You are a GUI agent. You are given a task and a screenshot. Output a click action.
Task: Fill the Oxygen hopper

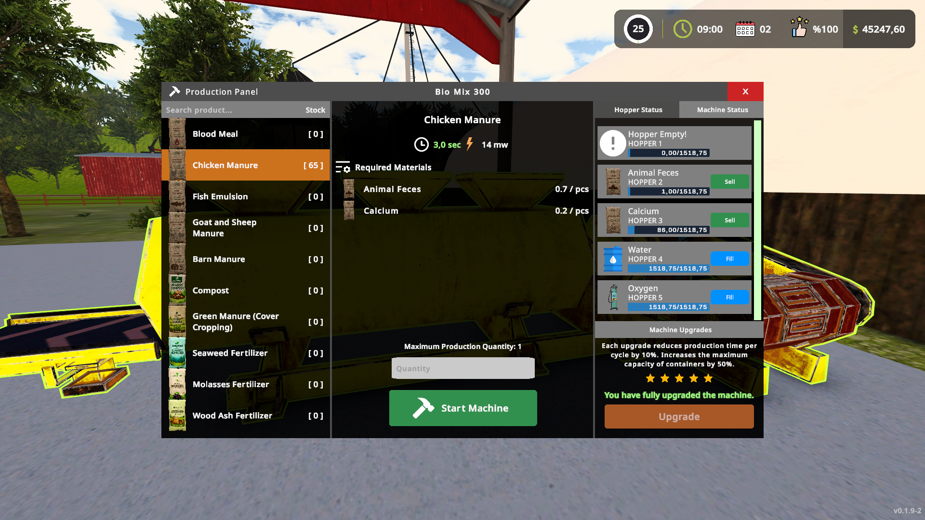(x=729, y=297)
